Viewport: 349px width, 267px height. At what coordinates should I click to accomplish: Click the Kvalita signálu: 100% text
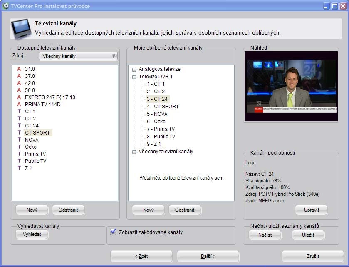(x=267, y=187)
